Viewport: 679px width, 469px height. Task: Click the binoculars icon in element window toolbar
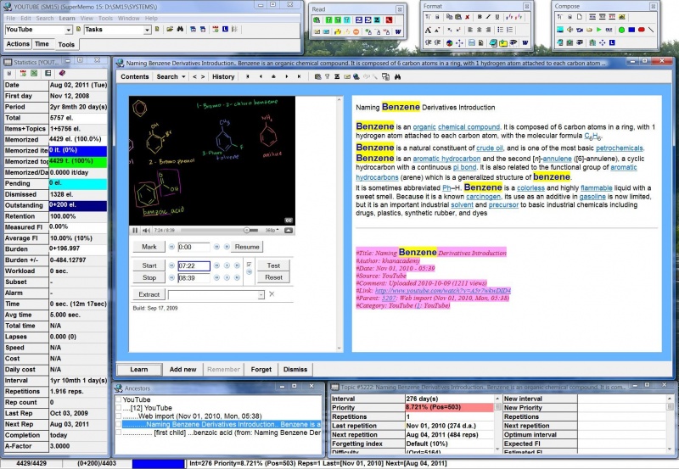point(397,76)
